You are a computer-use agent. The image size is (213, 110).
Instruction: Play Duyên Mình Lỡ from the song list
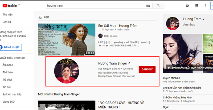click(x=171, y=78)
